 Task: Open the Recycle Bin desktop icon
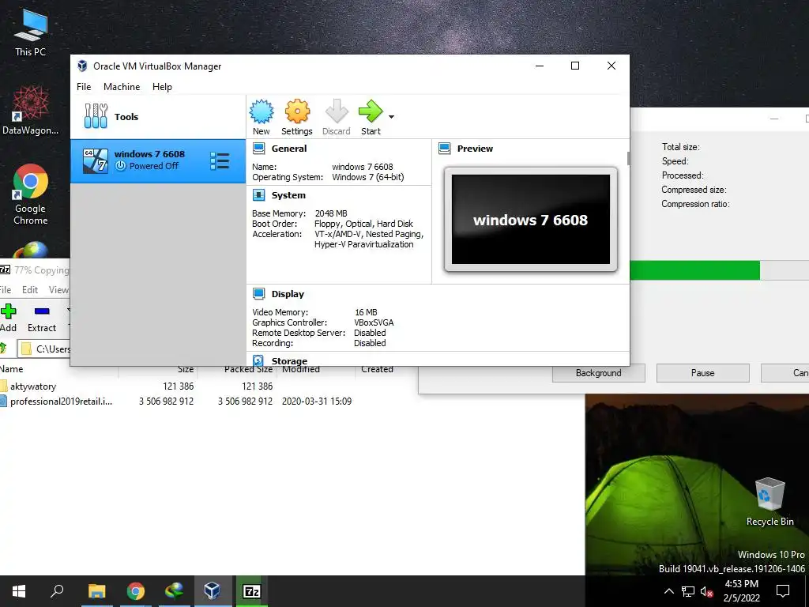769,502
